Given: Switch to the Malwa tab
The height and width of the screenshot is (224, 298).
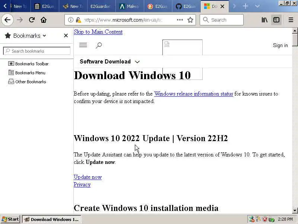Looking at the screenshot, I should (129, 6).
